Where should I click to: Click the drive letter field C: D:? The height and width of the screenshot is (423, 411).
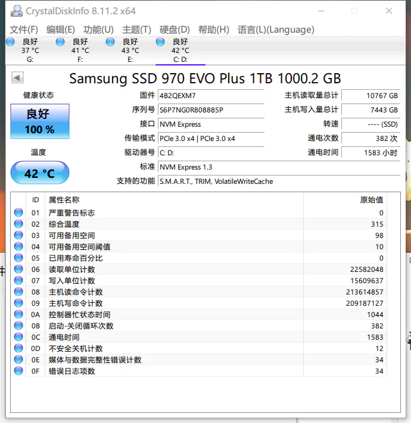[x=211, y=153]
